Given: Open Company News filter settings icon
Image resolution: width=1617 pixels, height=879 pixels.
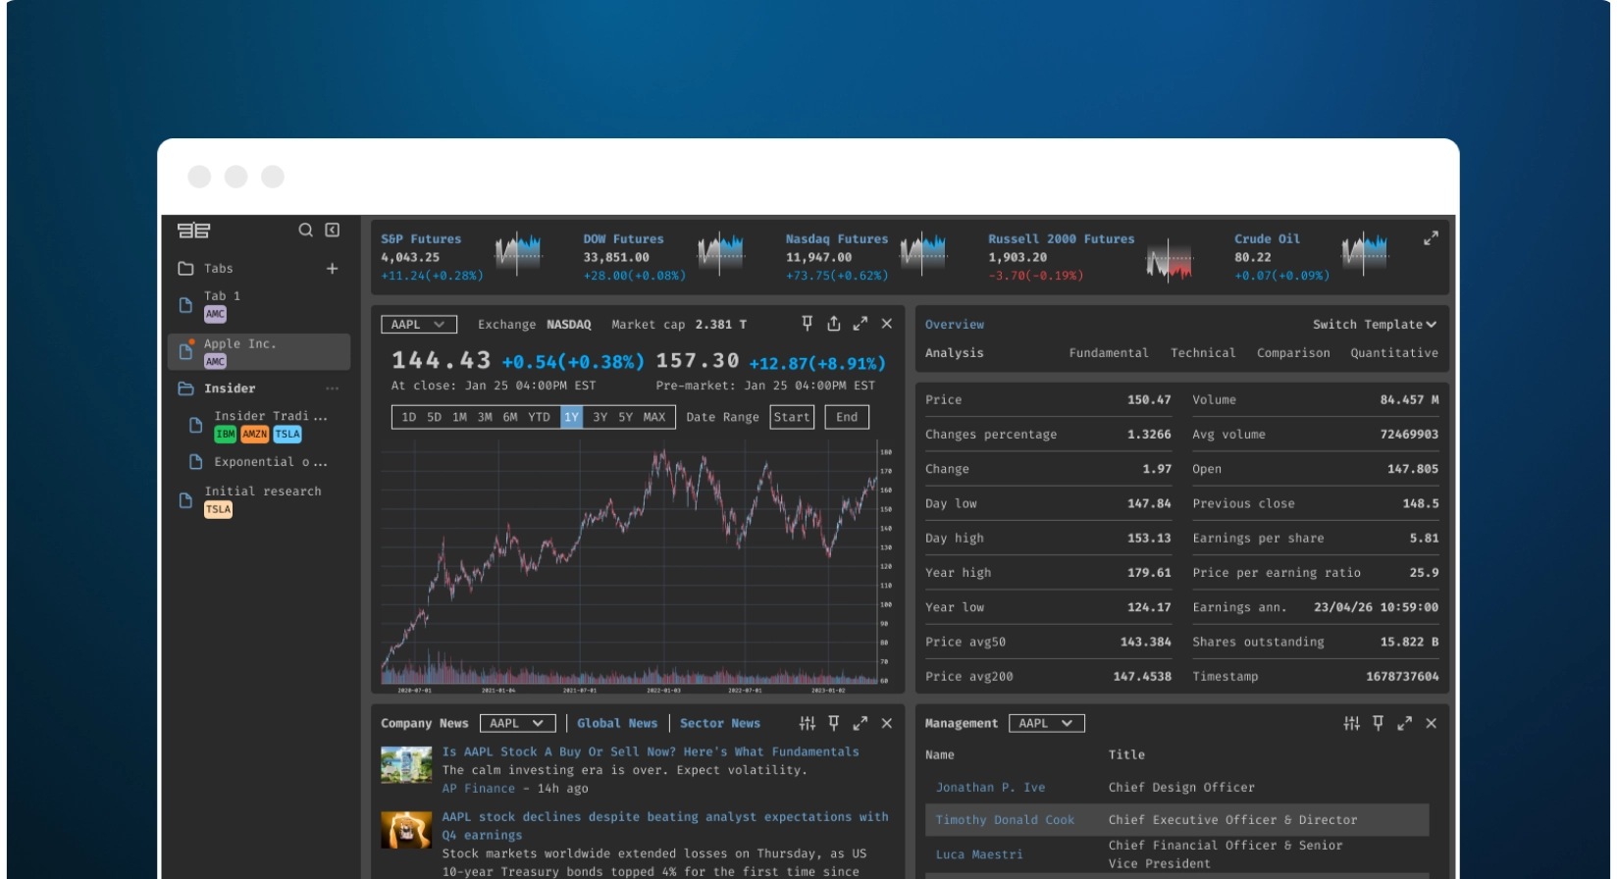Looking at the screenshot, I should (x=807, y=723).
